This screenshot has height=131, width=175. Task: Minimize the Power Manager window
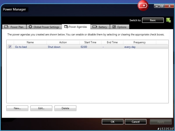point(157,6)
